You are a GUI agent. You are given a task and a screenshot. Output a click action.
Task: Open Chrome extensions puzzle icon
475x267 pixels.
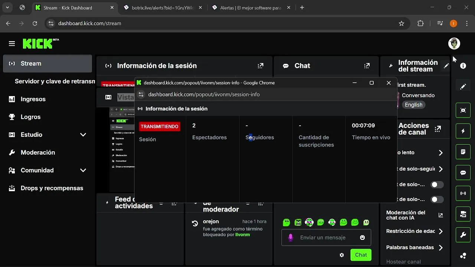click(x=420, y=23)
